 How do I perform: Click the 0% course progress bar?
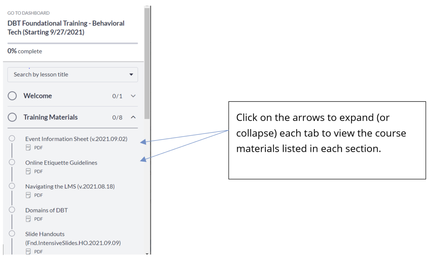pyautogui.click(x=72, y=43)
